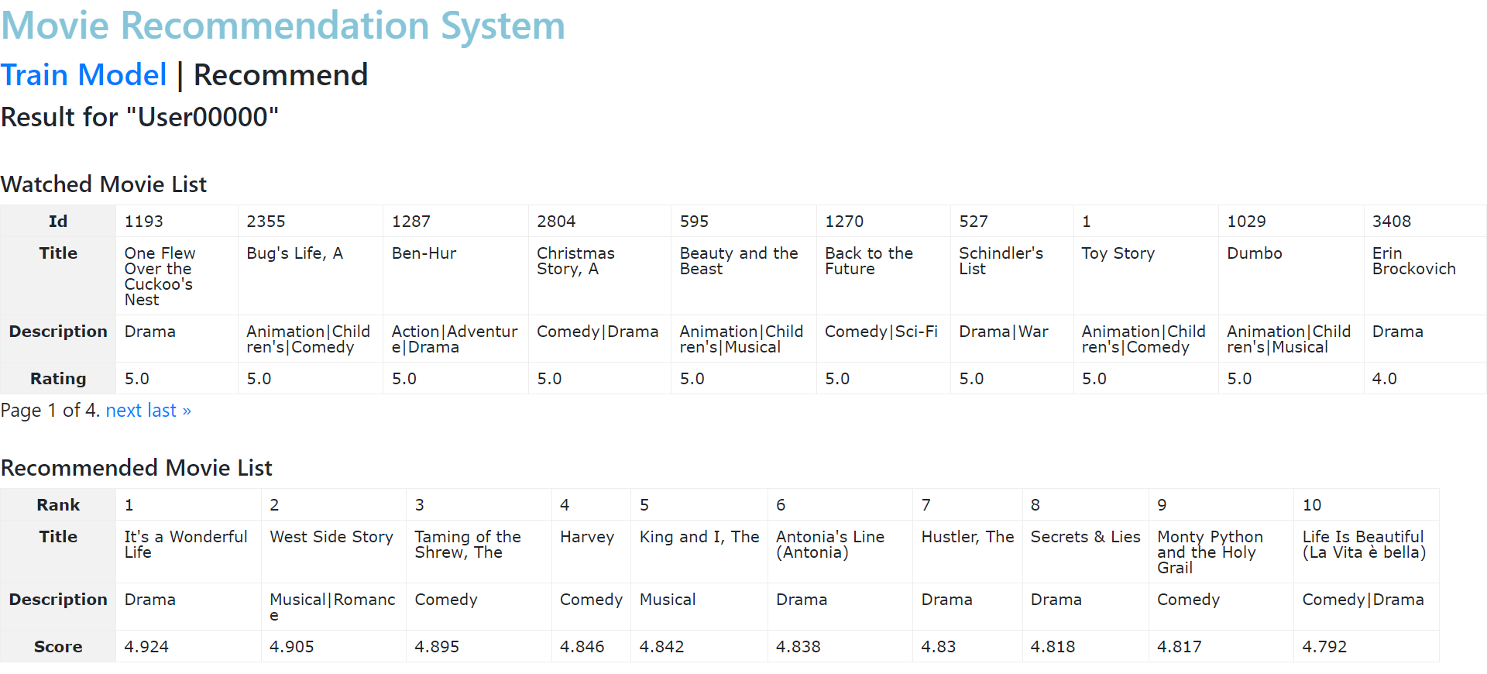Click the title Bug's Life, A
Screen dimensions: 1487x674
click(294, 253)
